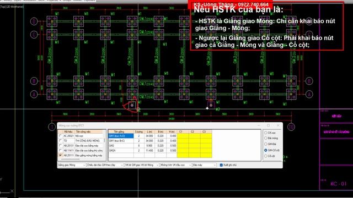This screenshot has height=198, width=353.
Task: Click the L (m) column header
Action: coord(149,131)
